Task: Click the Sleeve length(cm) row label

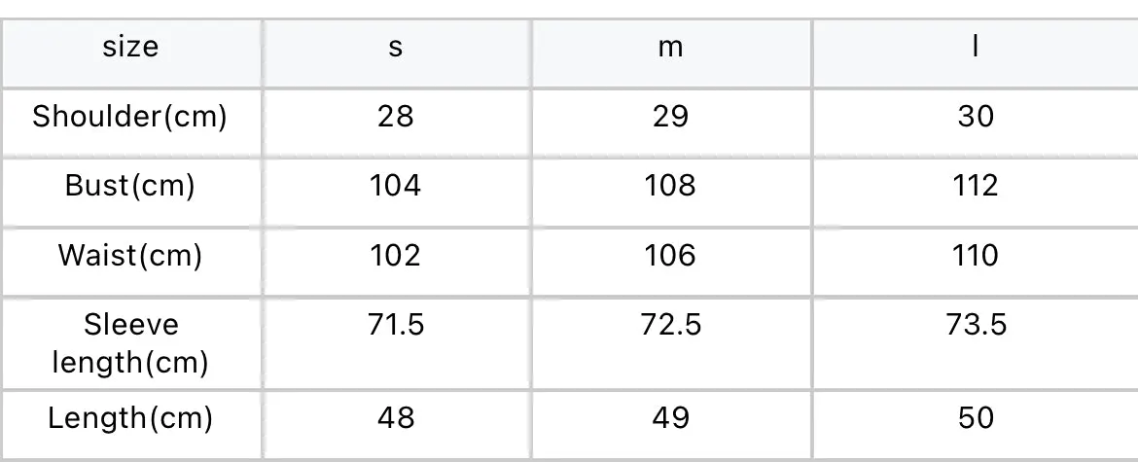Action: pos(130,343)
